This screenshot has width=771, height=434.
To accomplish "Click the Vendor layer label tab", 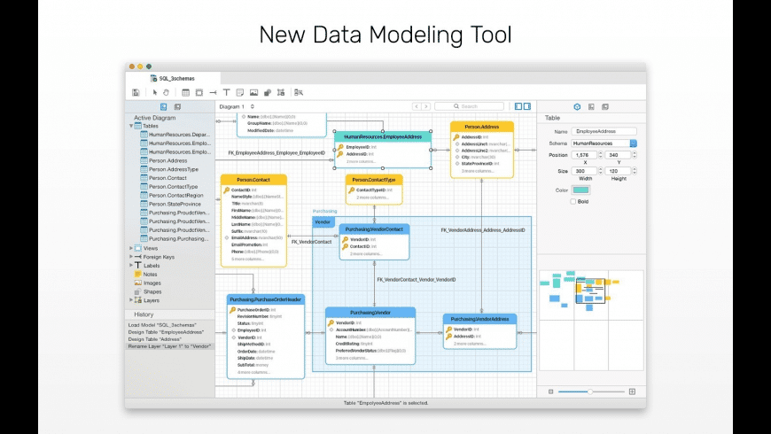I will coord(323,222).
